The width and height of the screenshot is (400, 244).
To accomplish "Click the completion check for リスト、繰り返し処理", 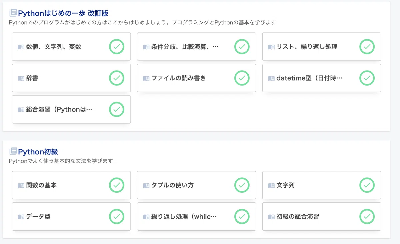I will [367, 47].
